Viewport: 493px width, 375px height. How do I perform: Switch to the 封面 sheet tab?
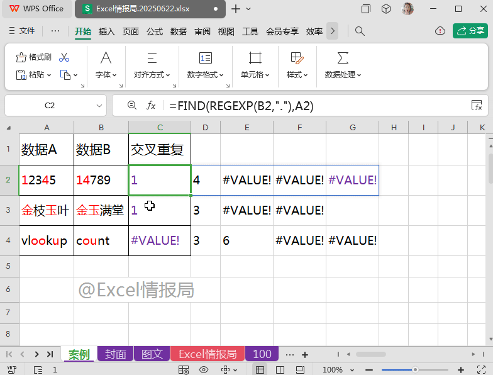116,354
